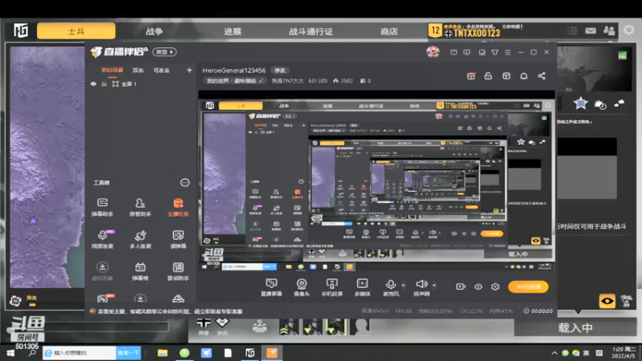Open the 读弹幕 read-danmaku tool
This screenshot has height=361, width=642.
coord(178,239)
